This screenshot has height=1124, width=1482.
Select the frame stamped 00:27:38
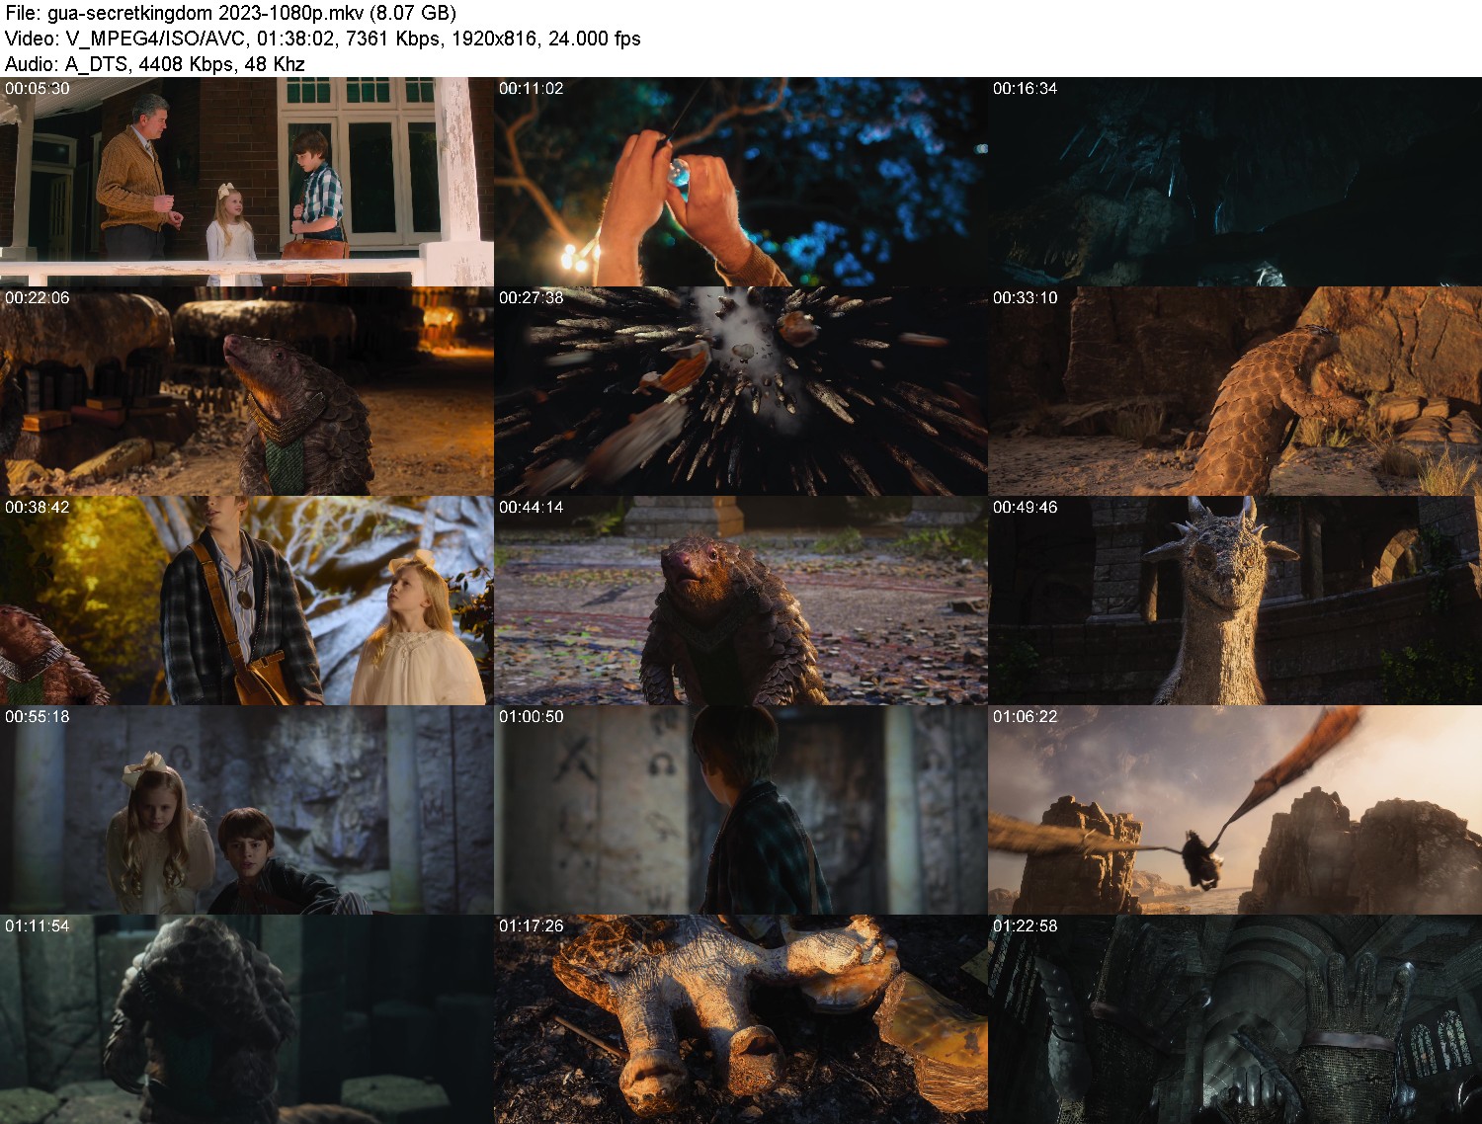(741, 391)
